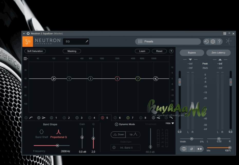Open the title bar dropdown arrow
239x165 pixels.
[x=24, y=34]
